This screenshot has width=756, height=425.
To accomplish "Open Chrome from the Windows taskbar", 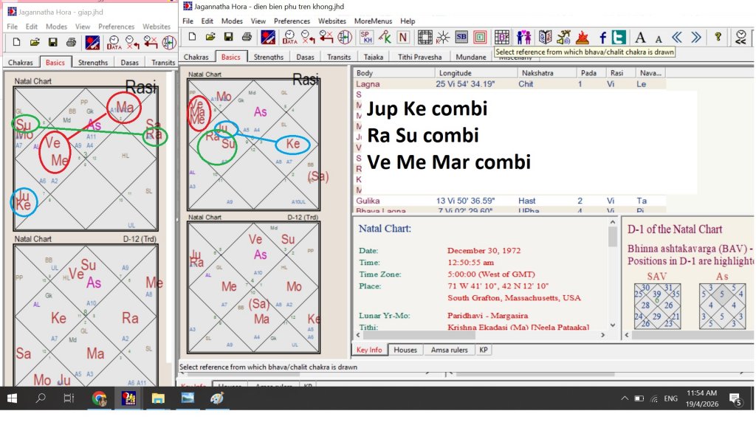I will [x=100, y=398].
